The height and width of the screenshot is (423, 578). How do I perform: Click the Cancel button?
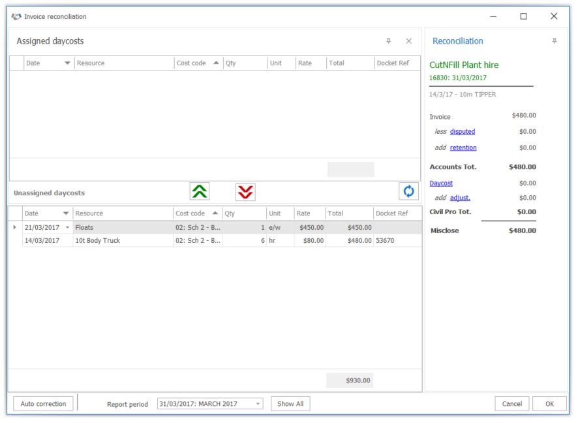[x=512, y=404]
